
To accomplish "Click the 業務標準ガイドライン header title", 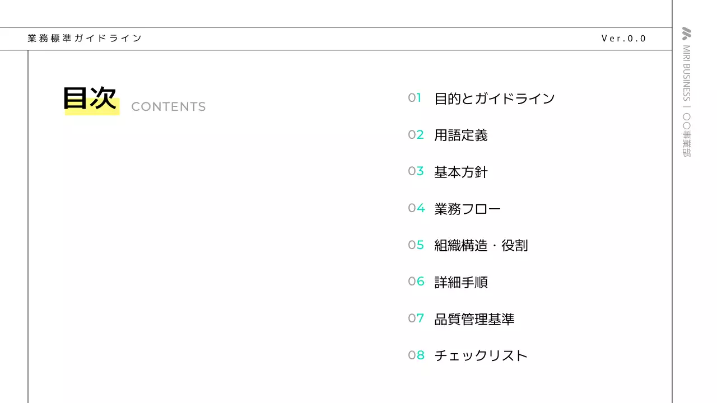I will coord(85,39).
